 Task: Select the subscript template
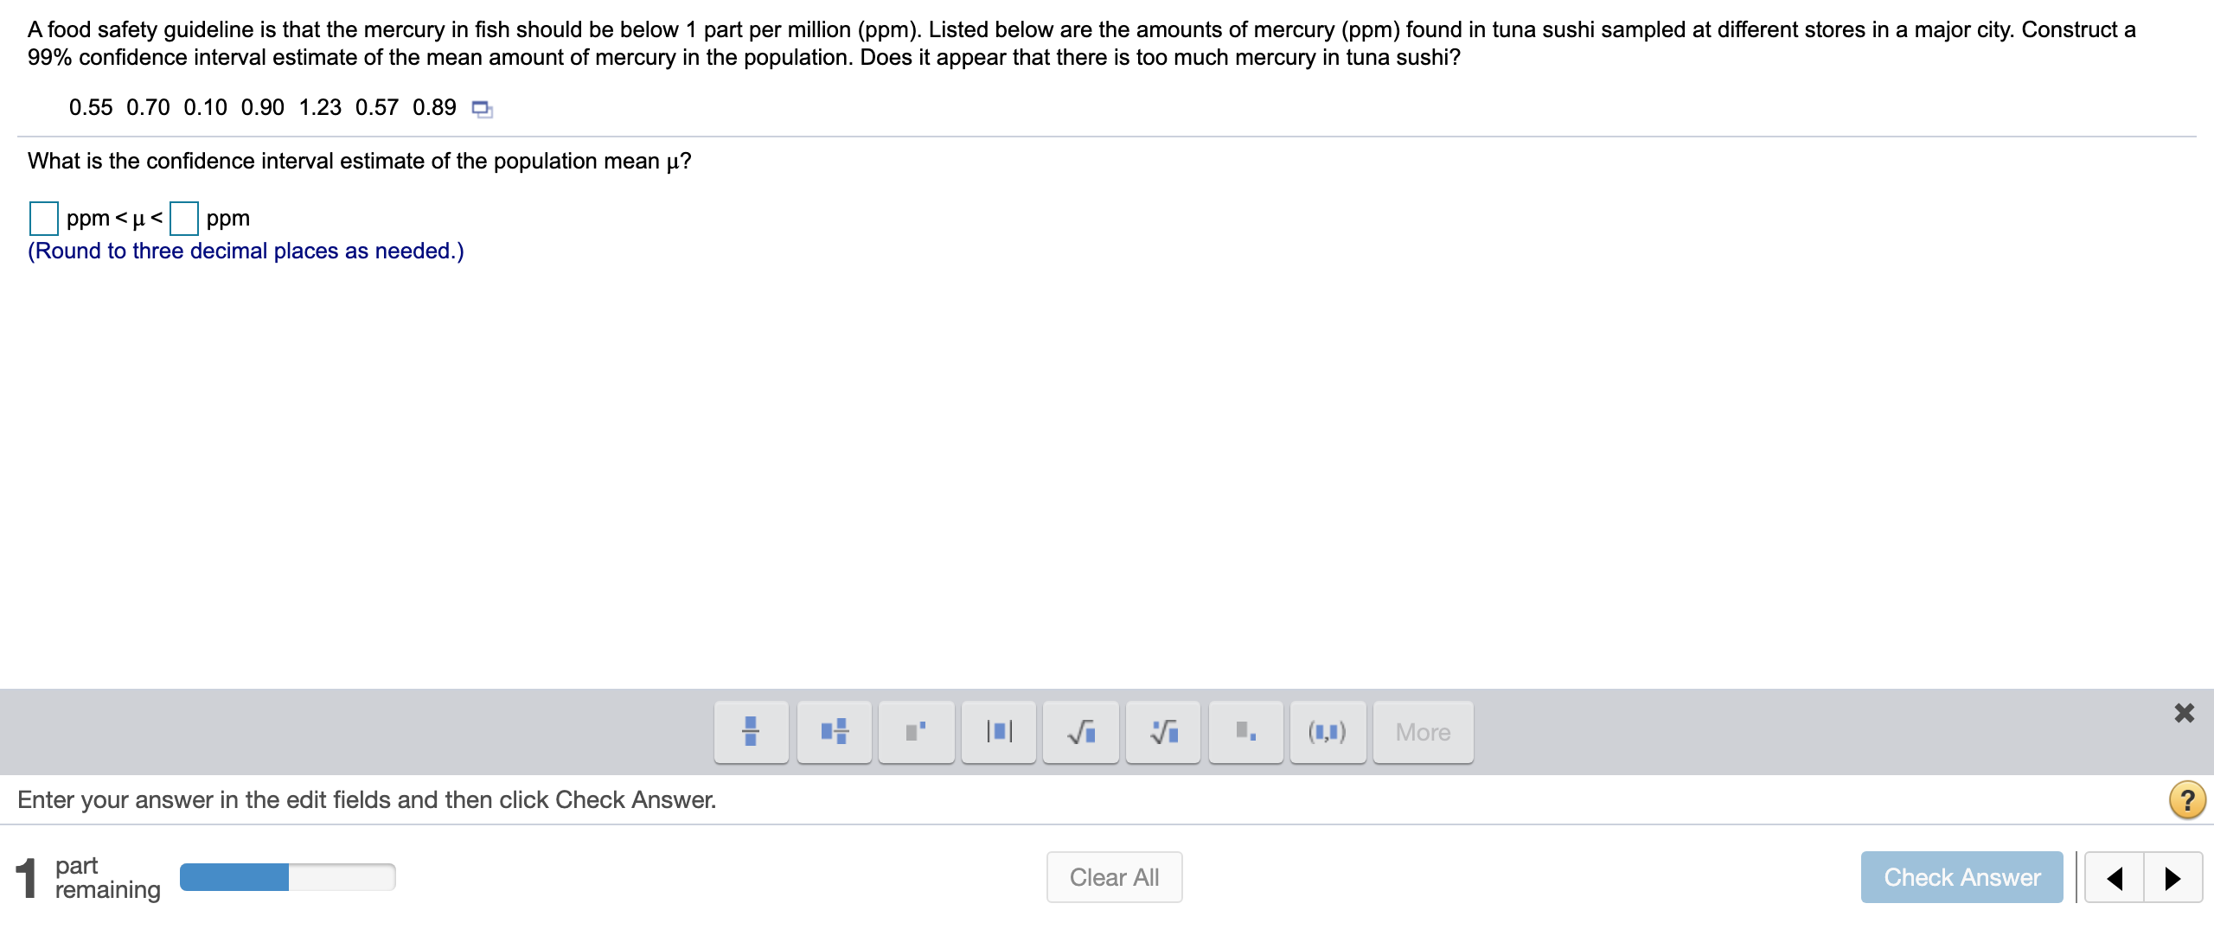click(x=1245, y=732)
